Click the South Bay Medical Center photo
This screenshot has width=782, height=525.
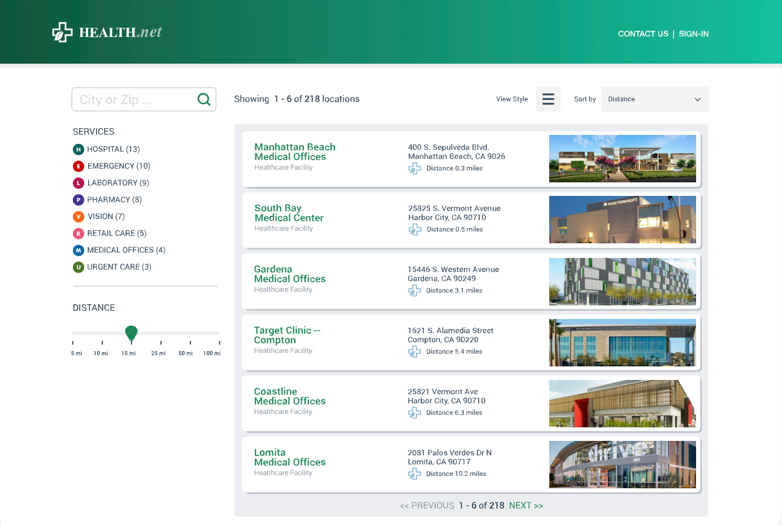622,220
